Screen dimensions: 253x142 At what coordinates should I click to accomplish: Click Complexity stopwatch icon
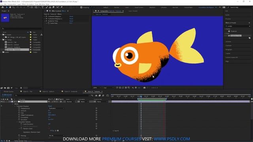click(x=19, y=118)
